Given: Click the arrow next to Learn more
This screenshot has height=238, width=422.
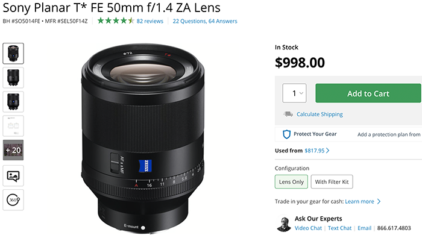Looking at the screenshot, I should pyautogui.click(x=379, y=201).
